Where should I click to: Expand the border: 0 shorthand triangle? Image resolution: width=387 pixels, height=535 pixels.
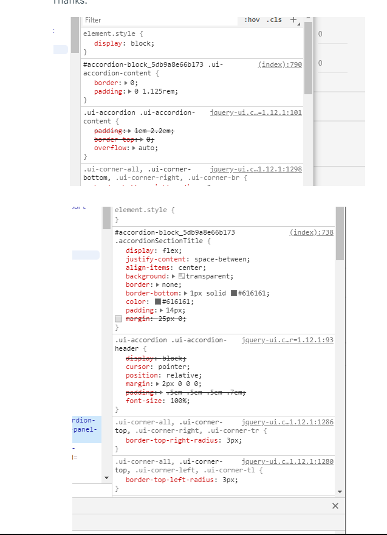[x=125, y=83]
